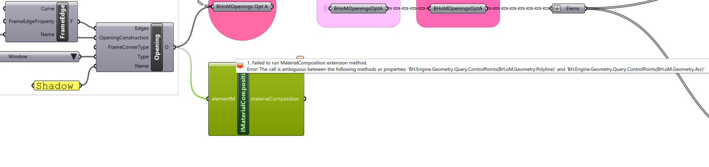Click the materialComposition output label

tap(275, 99)
